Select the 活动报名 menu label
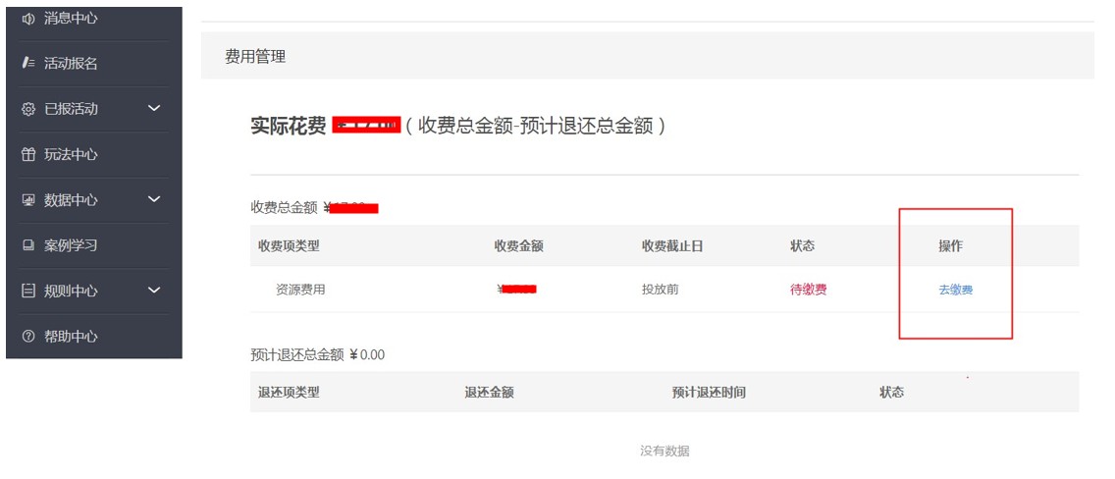 click(71, 64)
